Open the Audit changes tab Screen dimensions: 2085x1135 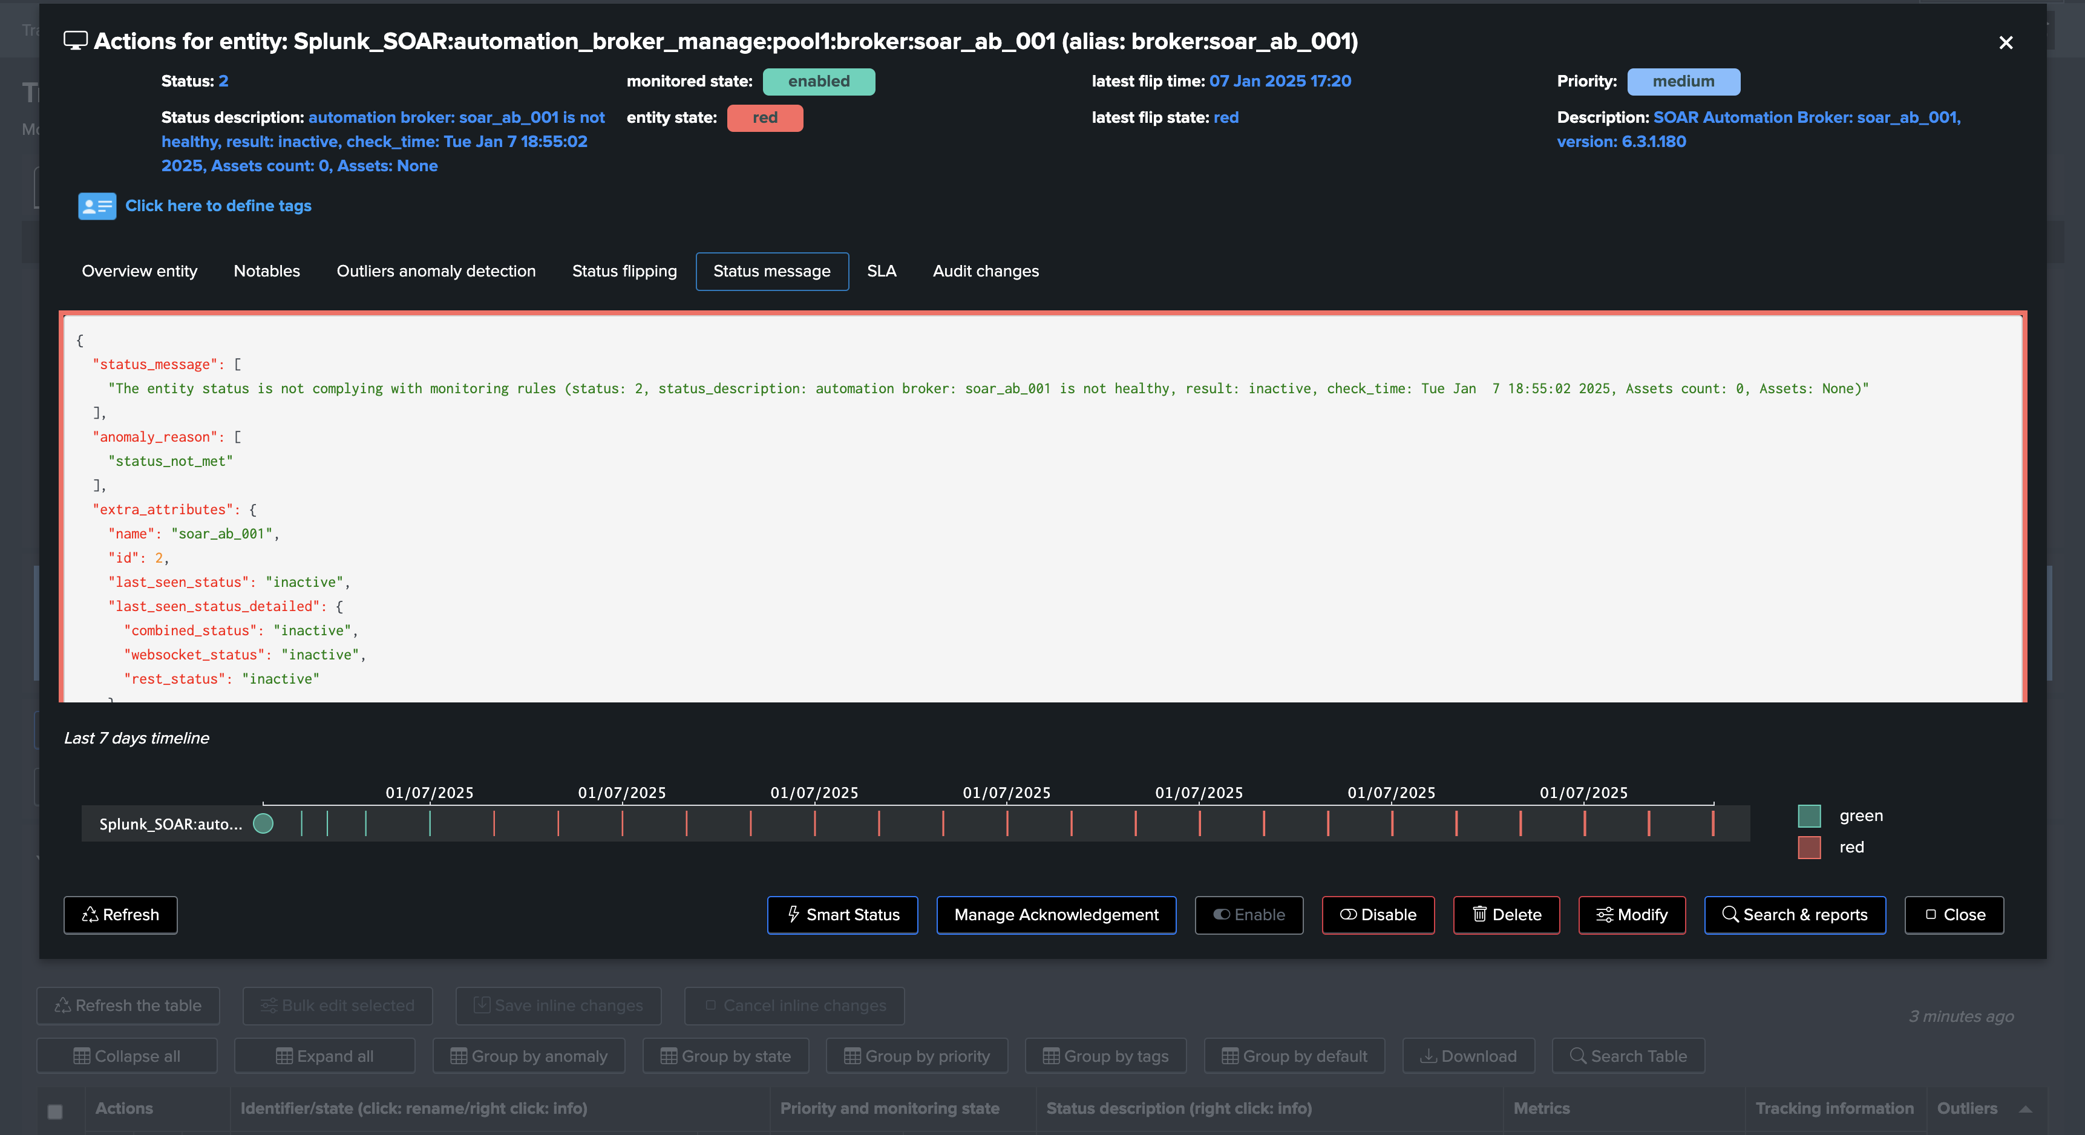coord(985,271)
